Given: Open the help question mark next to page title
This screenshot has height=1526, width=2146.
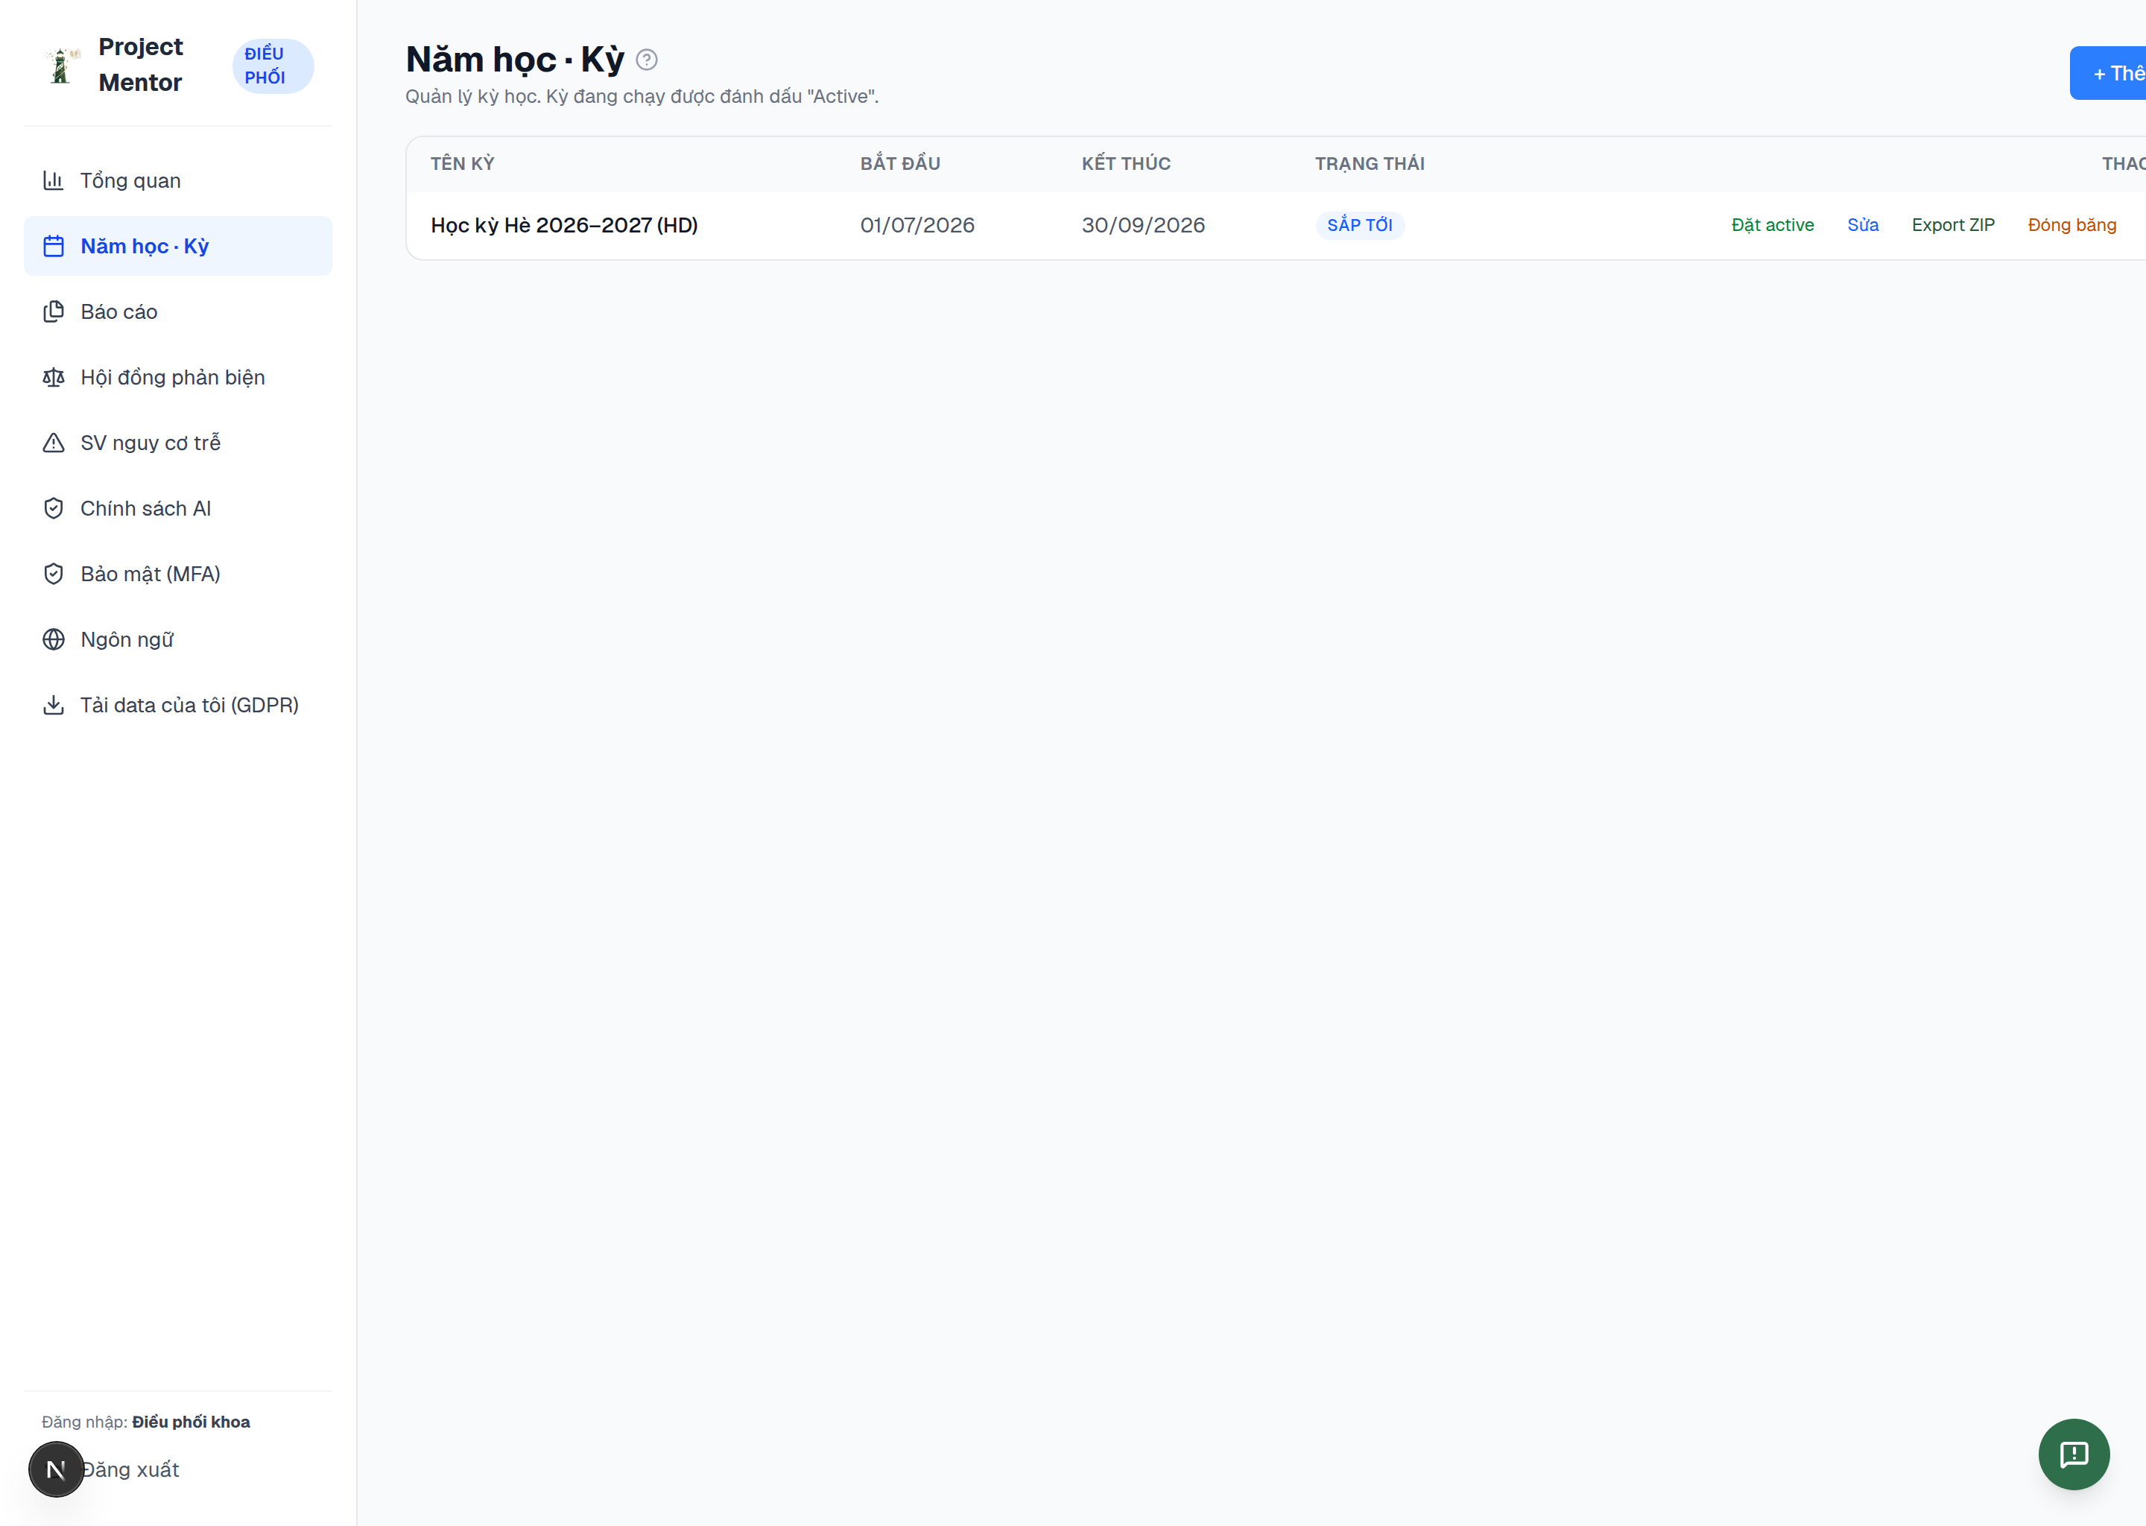Looking at the screenshot, I should [647, 60].
